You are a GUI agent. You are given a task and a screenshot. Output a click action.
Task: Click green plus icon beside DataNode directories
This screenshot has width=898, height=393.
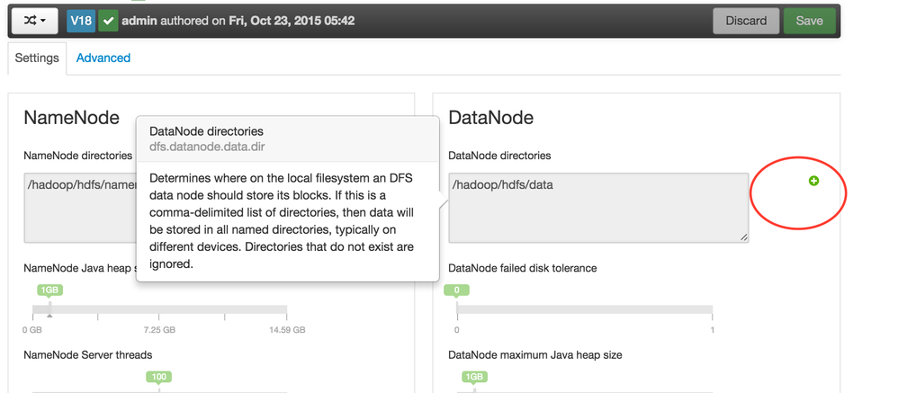(x=813, y=182)
